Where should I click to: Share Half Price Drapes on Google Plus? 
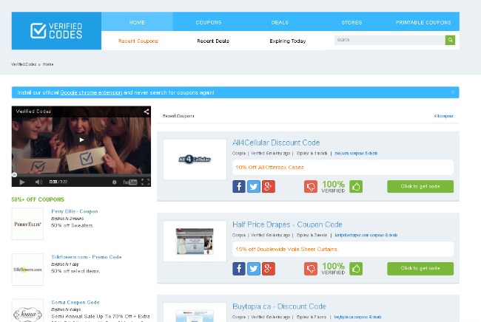(x=269, y=269)
